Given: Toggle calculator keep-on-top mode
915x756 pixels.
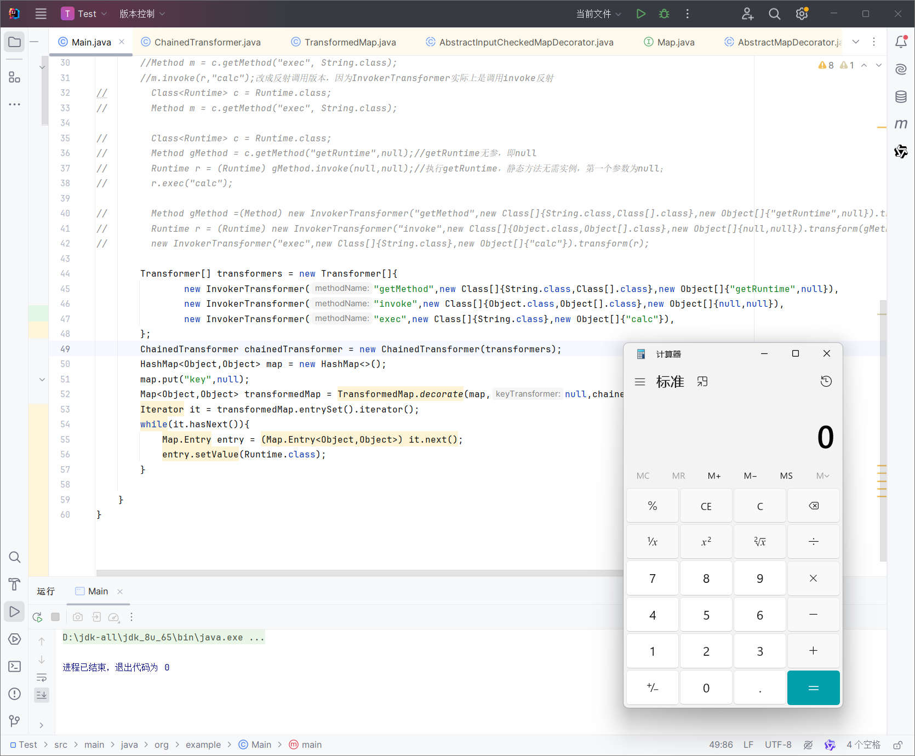Looking at the screenshot, I should click(702, 381).
